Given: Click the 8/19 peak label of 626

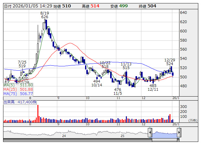Looking at the screenshot, I should click(x=45, y=17).
